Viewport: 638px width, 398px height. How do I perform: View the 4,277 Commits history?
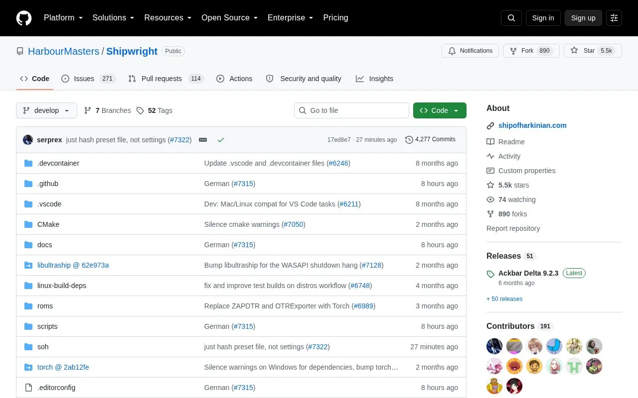tap(430, 140)
